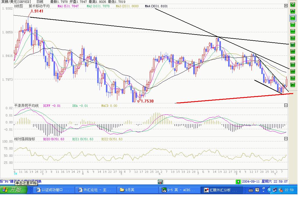Screen dimensions: 298x223
Task: Click the MA2 (10)1.7878 legend
Action: tap(98, 6)
